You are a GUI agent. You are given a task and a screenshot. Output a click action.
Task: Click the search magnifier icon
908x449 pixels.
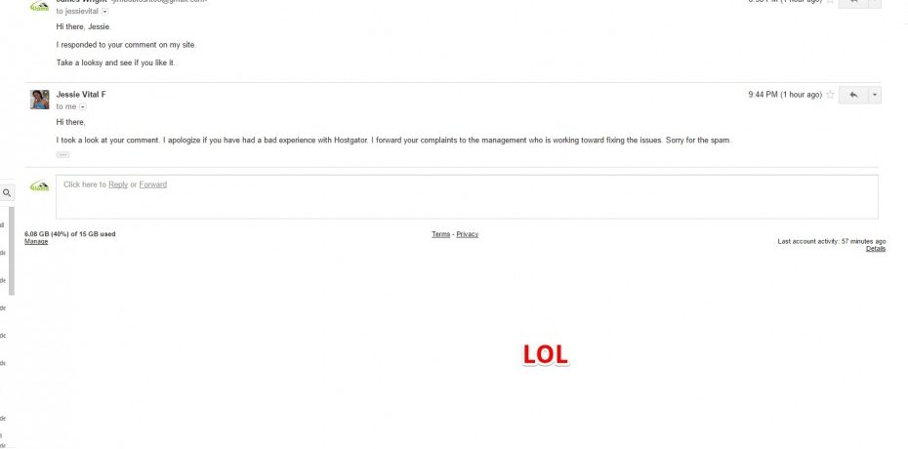(x=7, y=192)
